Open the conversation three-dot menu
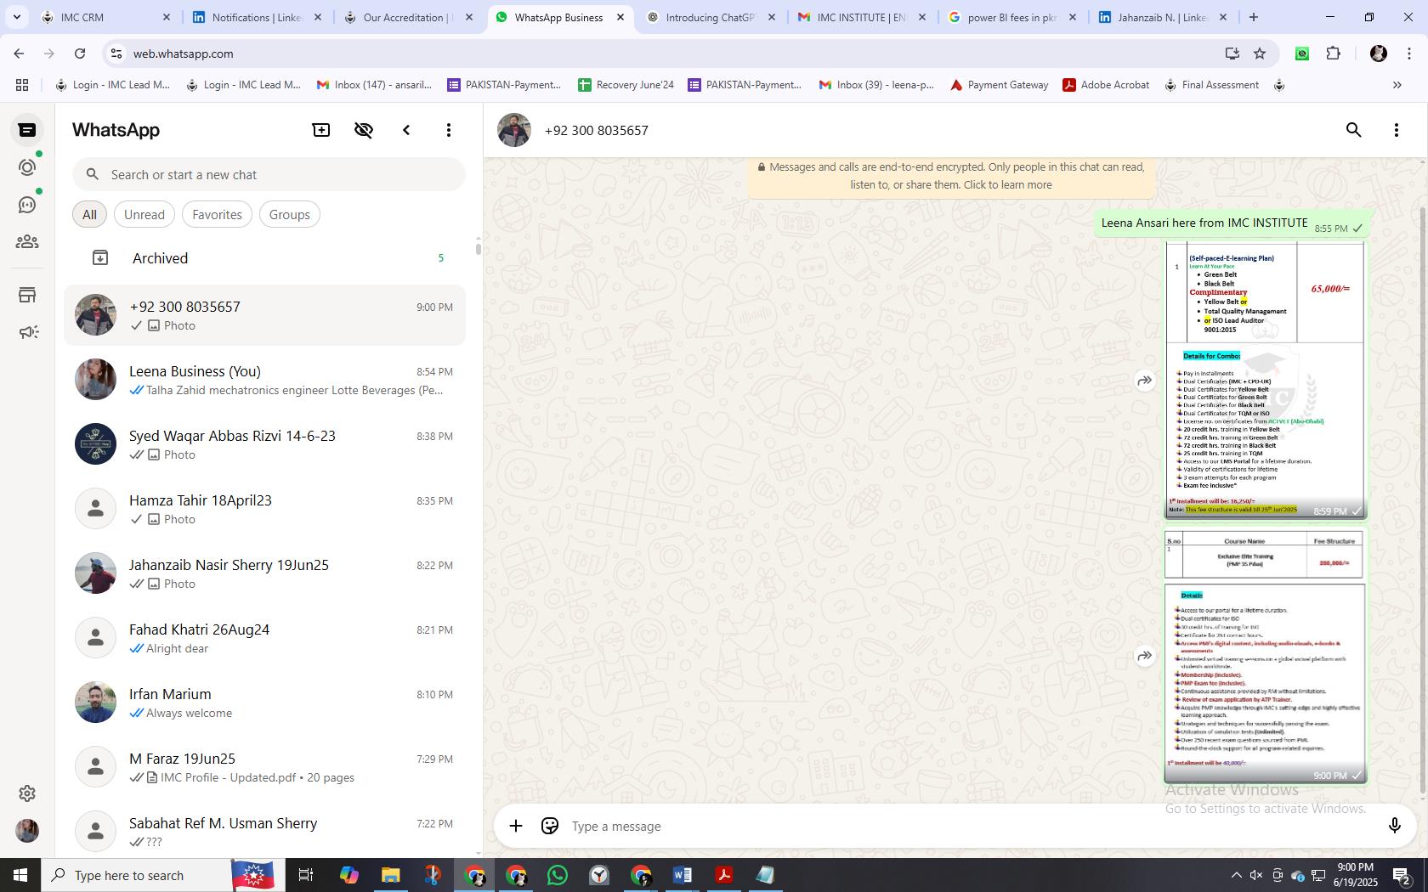The image size is (1428, 892). (1397, 130)
